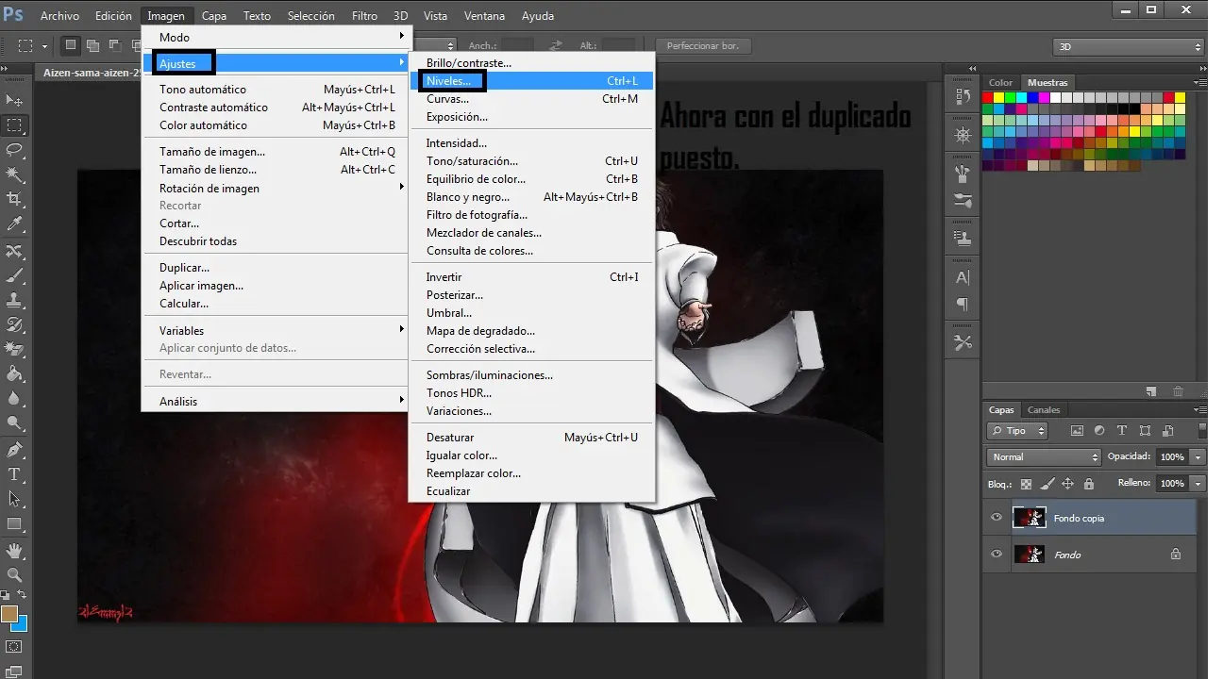Choose Brillo/contraste adjustment

click(531, 63)
